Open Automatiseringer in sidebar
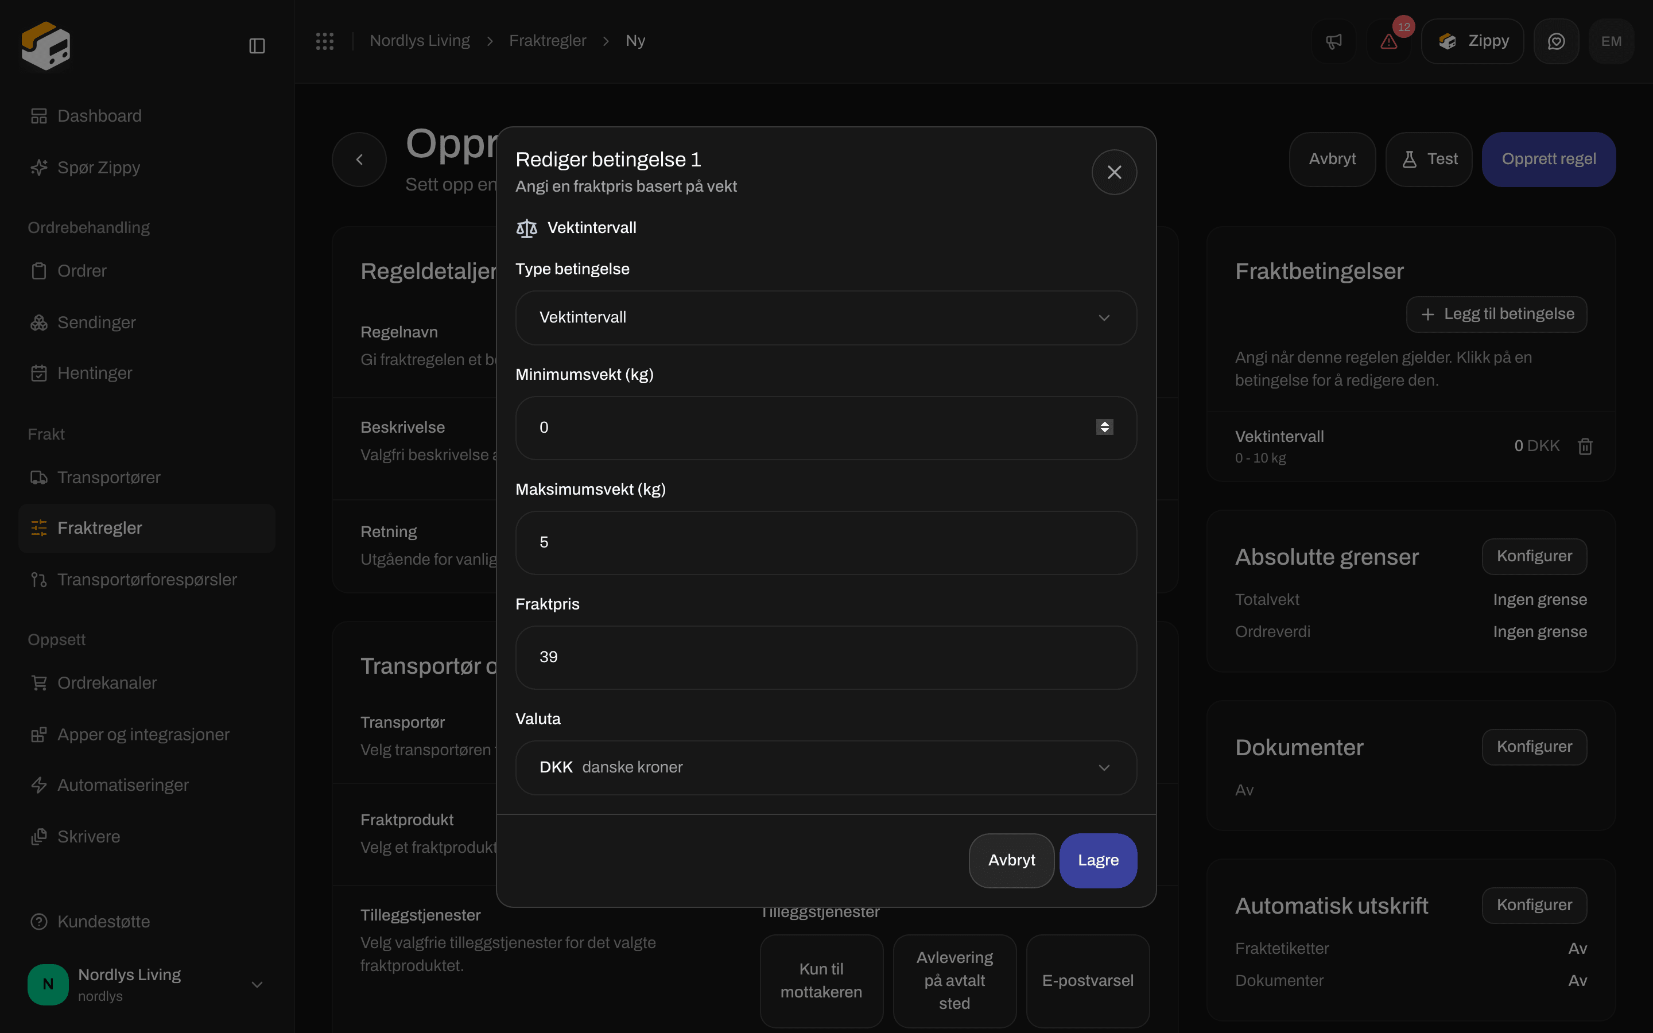 click(x=147, y=785)
